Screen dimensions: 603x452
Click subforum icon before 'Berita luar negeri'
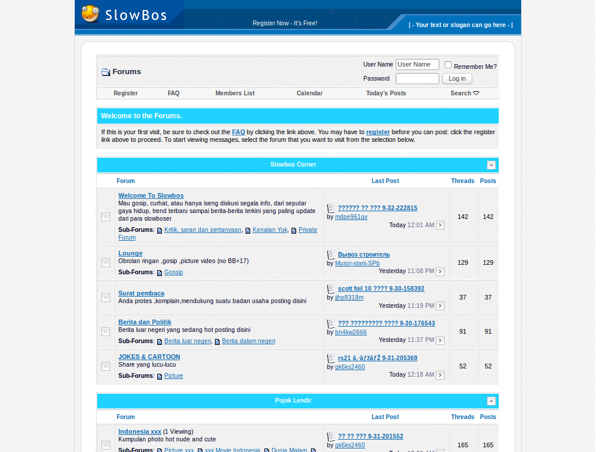[160, 342]
